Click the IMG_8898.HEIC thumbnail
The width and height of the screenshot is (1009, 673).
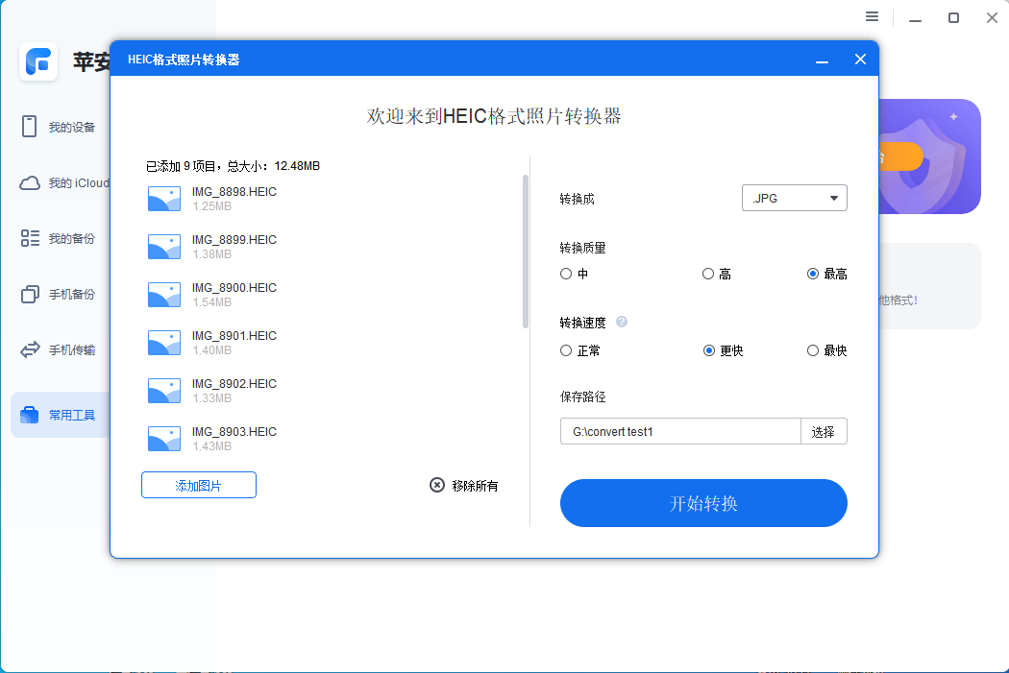tap(163, 198)
